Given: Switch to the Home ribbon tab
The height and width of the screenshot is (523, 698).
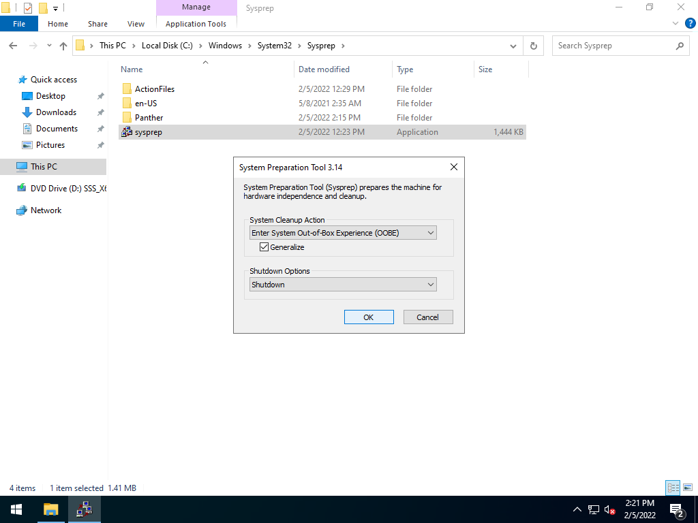Looking at the screenshot, I should pos(58,24).
